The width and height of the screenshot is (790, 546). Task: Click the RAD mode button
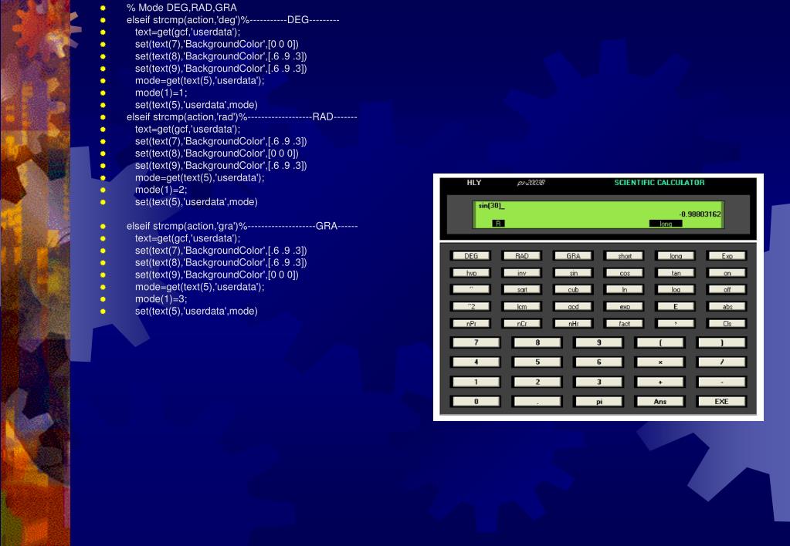pyautogui.click(x=522, y=255)
